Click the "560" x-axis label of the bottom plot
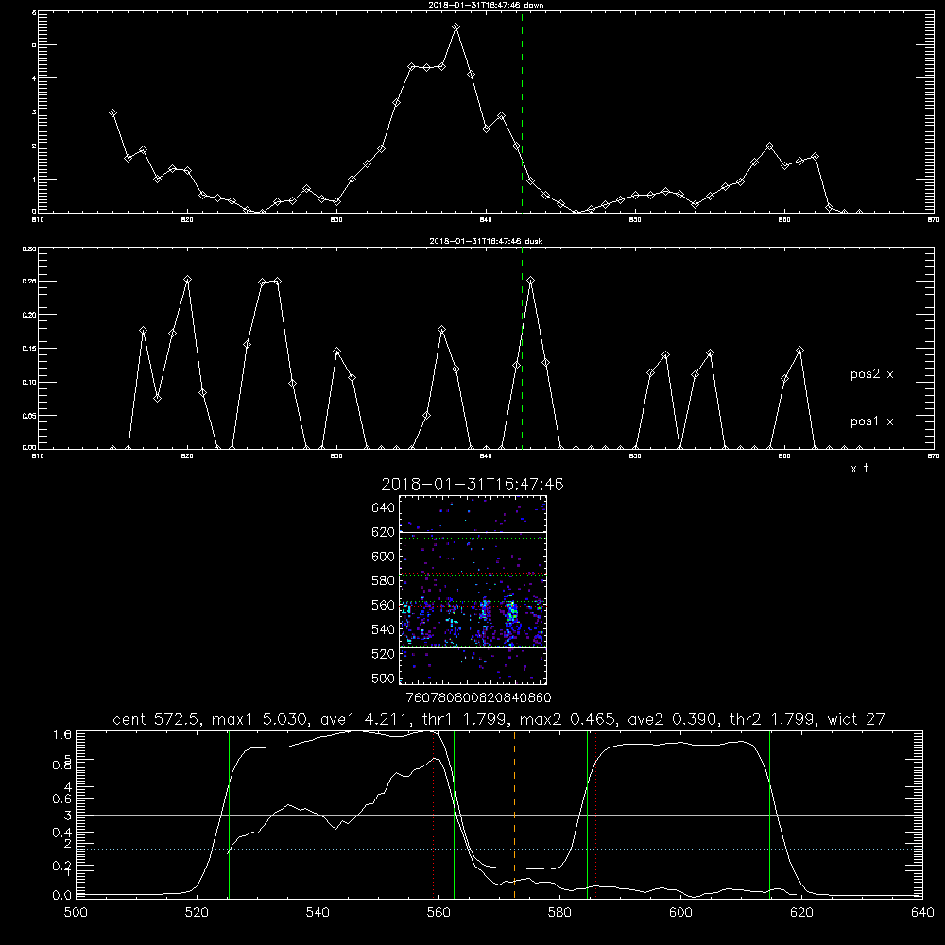 click(438, 913)
